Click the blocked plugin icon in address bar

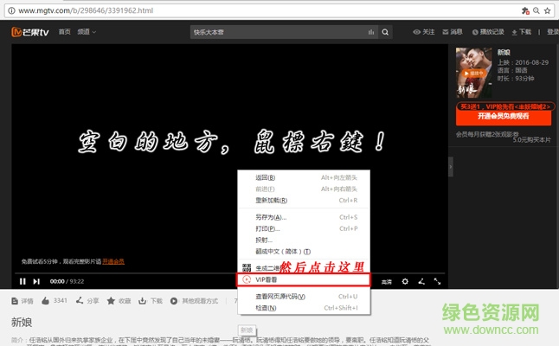[x=525, y=10]
